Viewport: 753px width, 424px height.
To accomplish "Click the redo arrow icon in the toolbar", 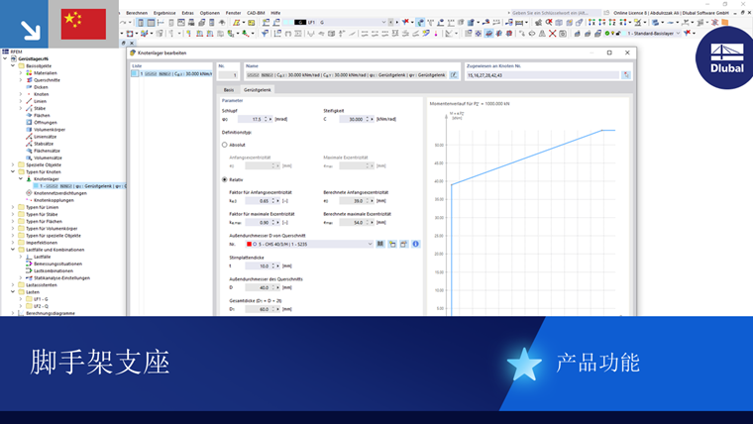I will [x=123, y=22].
